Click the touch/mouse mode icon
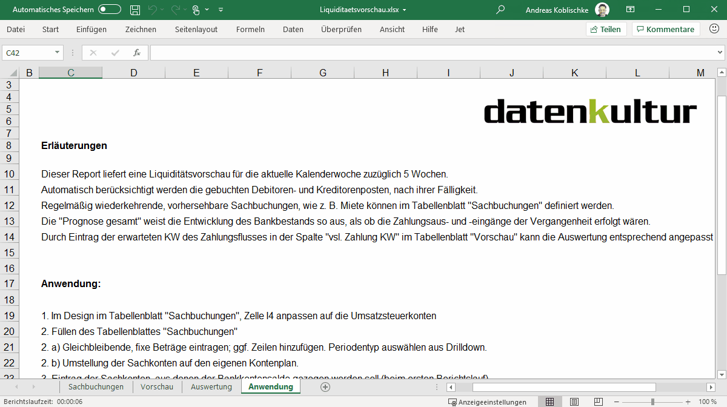This screenshot has height=407, width=727. tap(196, 10)
